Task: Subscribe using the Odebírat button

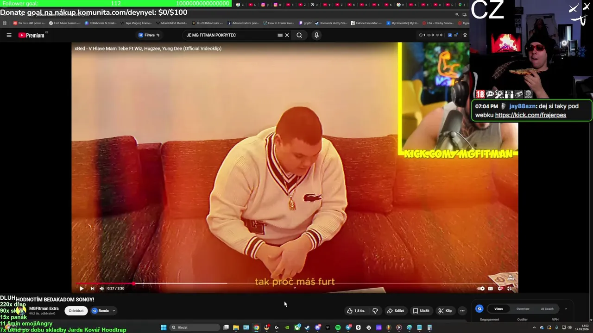Action: (76, 311)
